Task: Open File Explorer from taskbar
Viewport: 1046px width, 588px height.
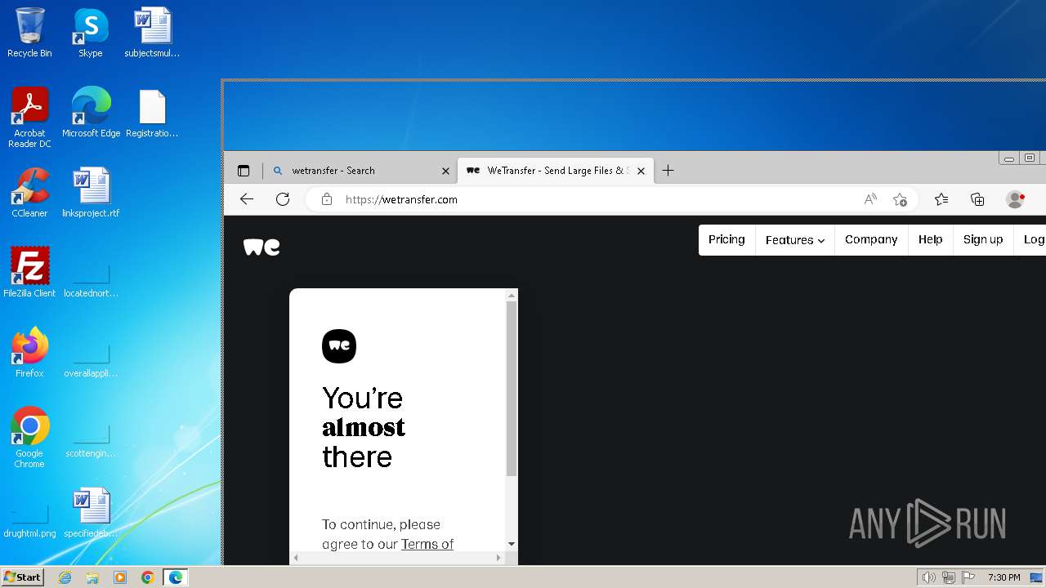Action: [92, 577]
